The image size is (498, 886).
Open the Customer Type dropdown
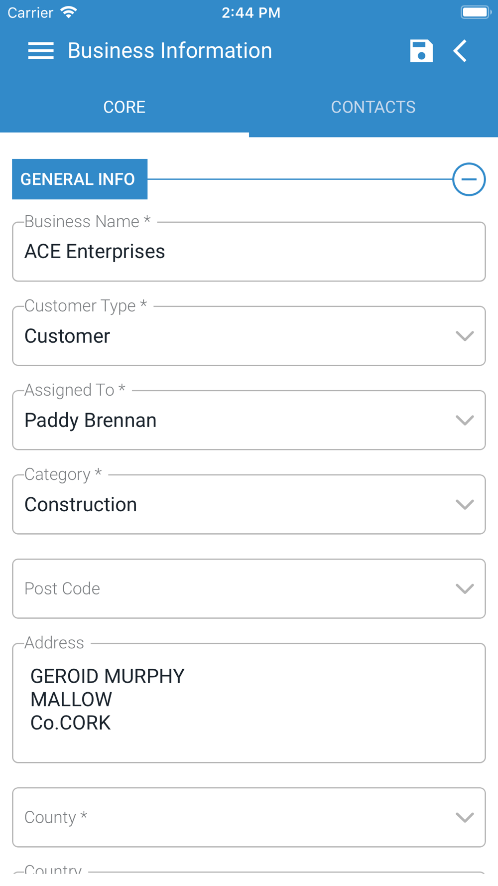click(249, 336)
